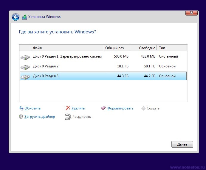Go back with the blue arrow button

(16, 17)
